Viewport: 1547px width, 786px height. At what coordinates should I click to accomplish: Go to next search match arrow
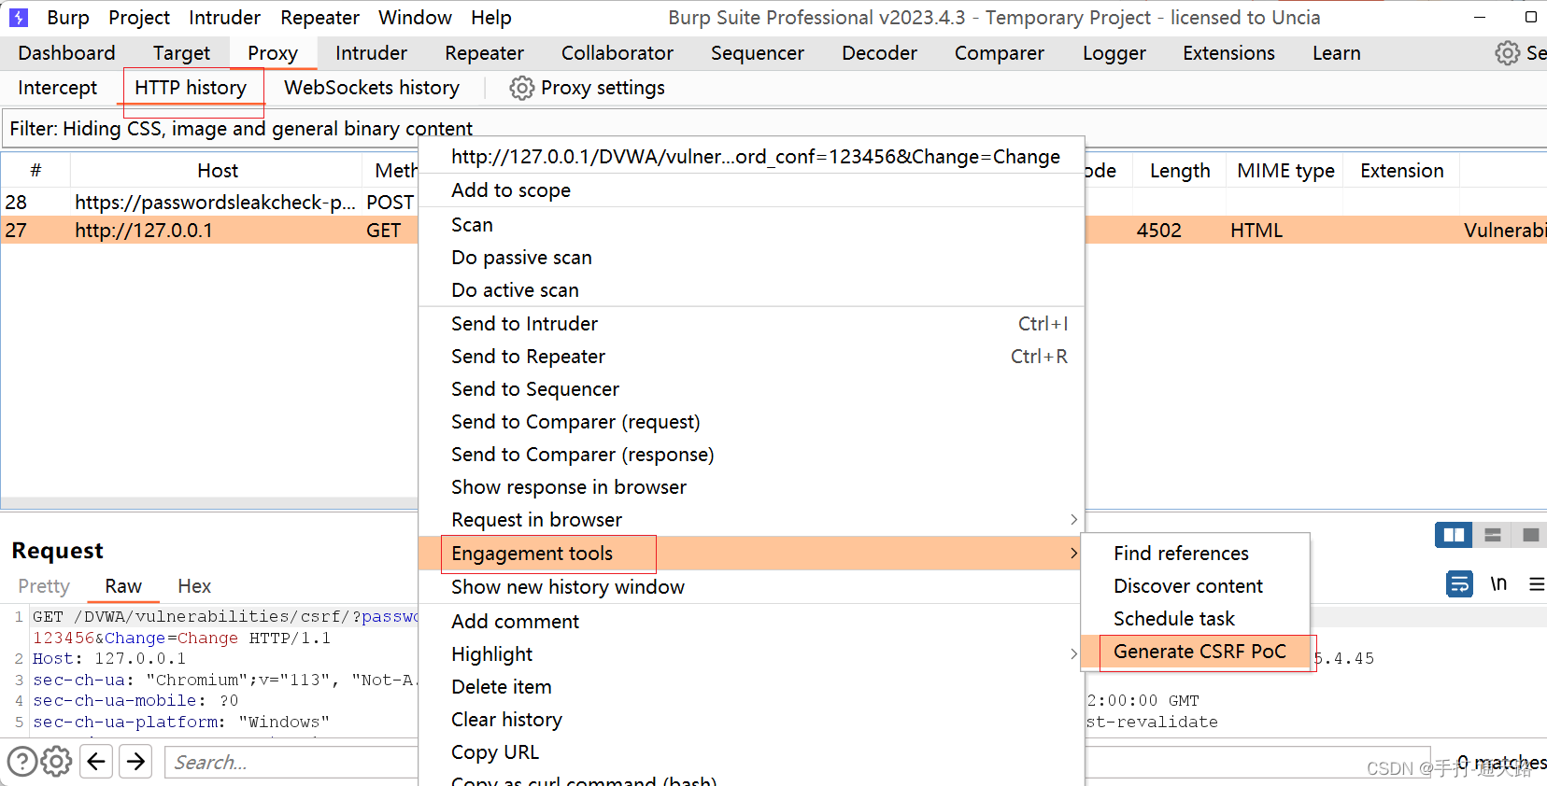tap(136, 762)
